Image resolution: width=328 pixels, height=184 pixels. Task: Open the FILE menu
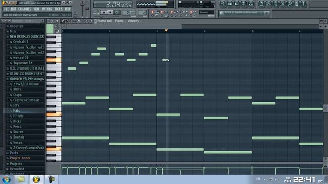pos(6,9)
